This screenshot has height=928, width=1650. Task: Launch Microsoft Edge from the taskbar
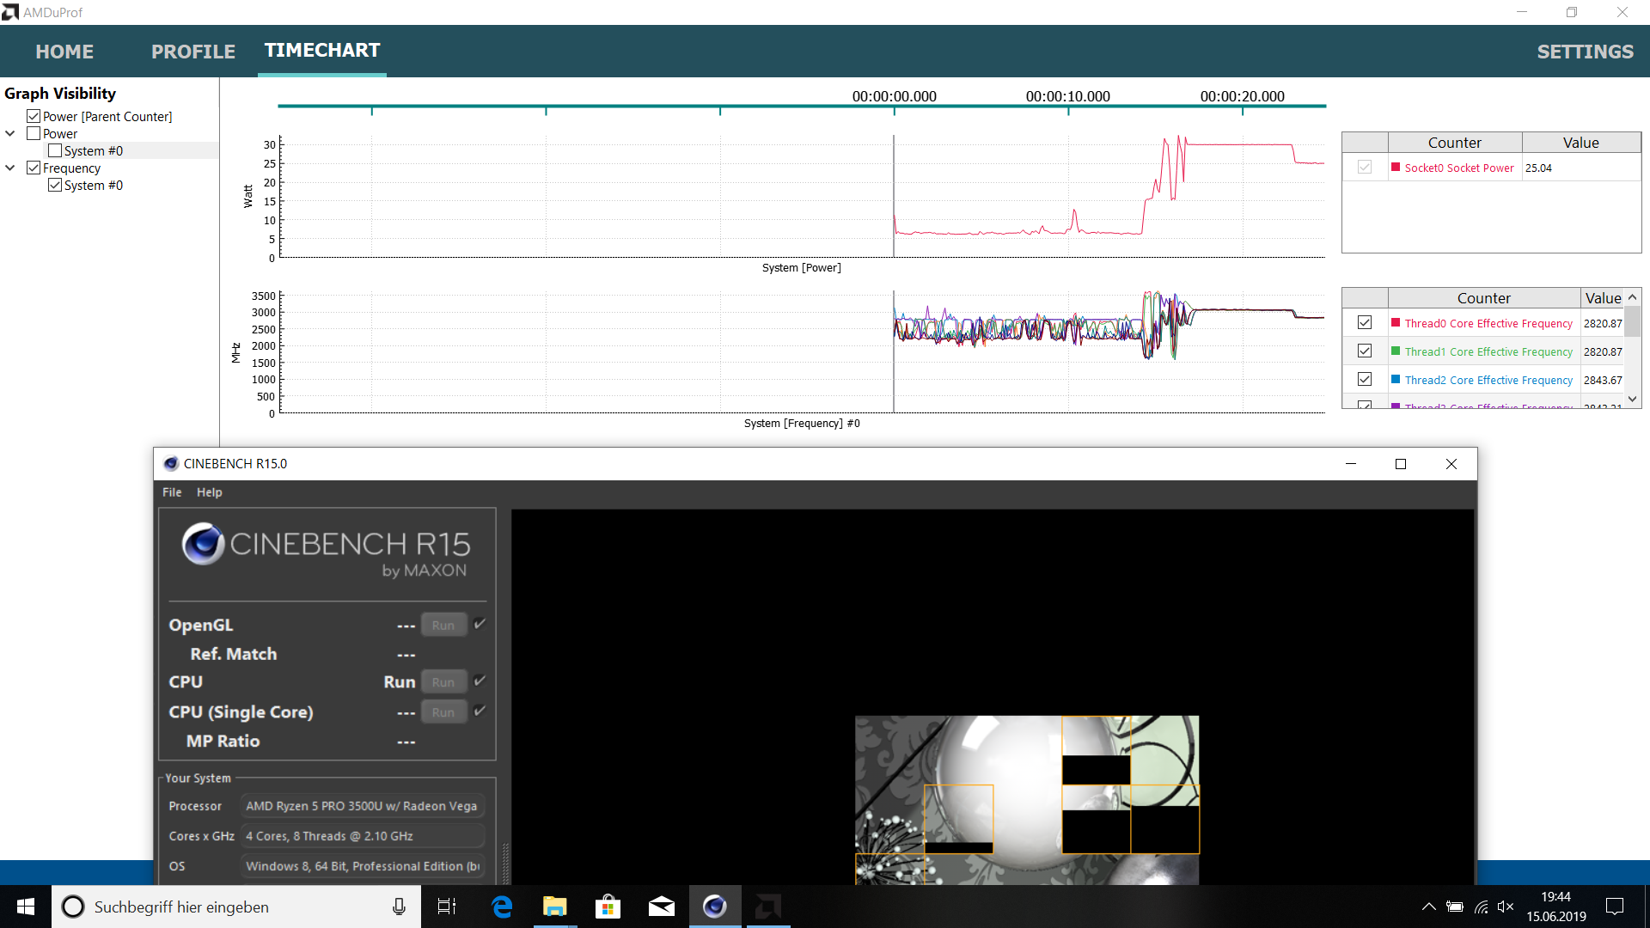tap(502, 907)
